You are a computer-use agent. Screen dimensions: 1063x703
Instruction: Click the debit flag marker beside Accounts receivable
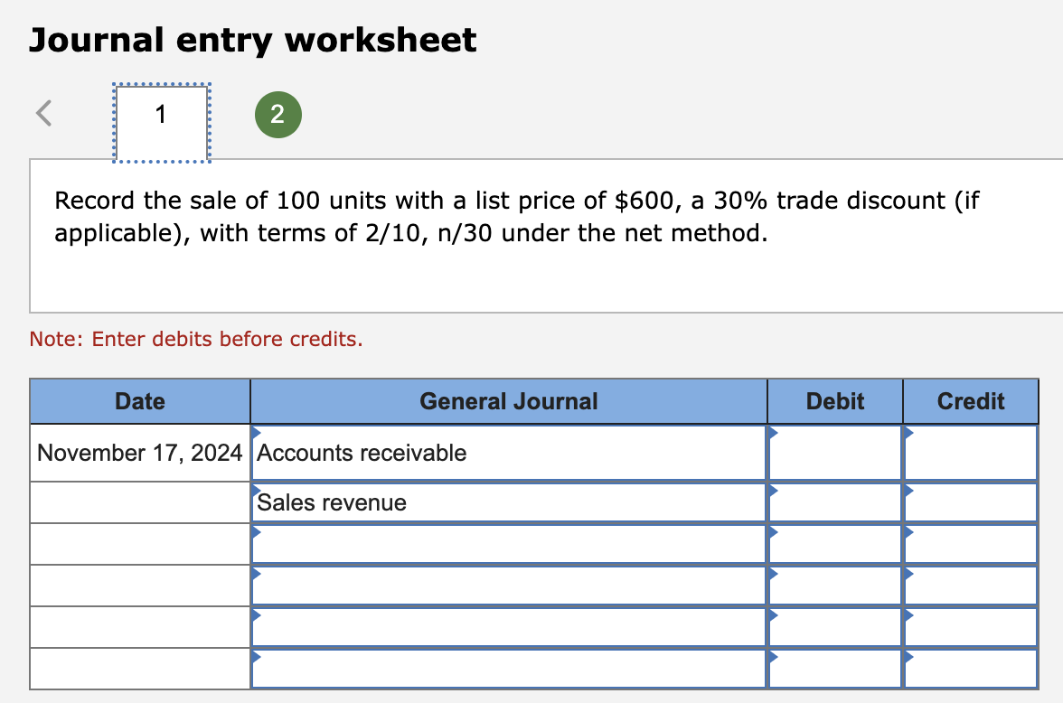(773, 432)
